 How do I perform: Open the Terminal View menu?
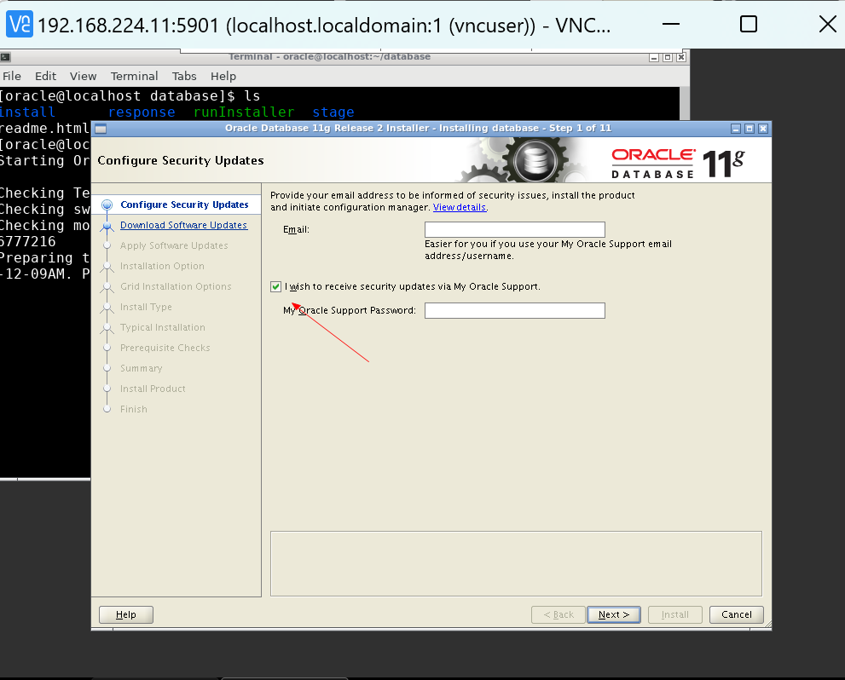click(x=83, y=76)
